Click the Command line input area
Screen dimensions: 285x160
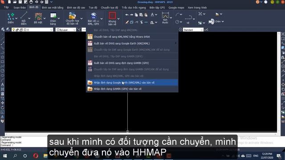pyautogui.click(x=24, y=145)
